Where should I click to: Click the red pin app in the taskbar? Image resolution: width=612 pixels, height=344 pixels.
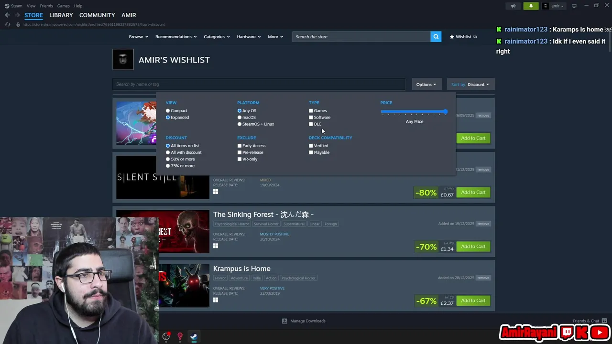[x=180, y=336]
